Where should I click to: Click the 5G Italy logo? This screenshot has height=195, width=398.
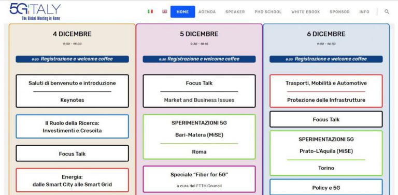tap(35, 12)
